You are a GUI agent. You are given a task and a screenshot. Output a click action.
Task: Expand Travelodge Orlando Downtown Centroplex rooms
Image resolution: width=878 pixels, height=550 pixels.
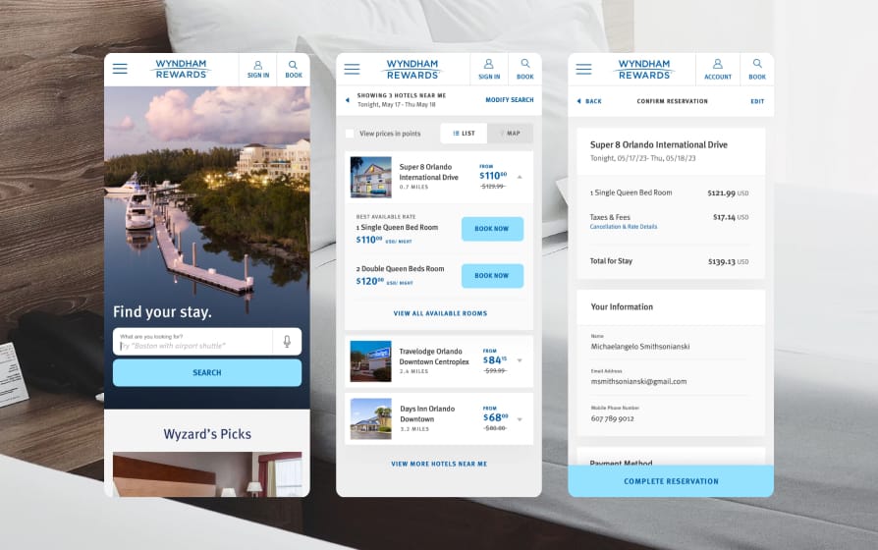[x=520, y=360]
